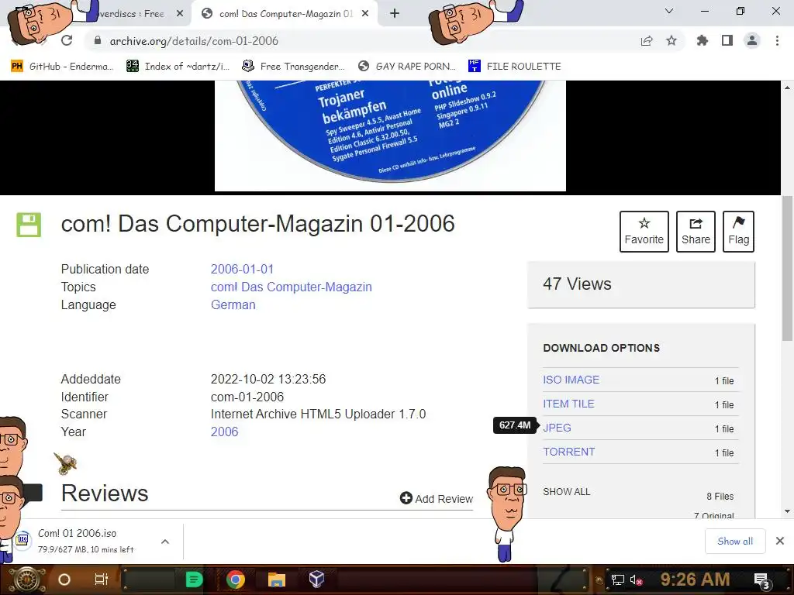794x595 pixels.
Task: Click Add Review link
Action: click(x=437, y=498)
